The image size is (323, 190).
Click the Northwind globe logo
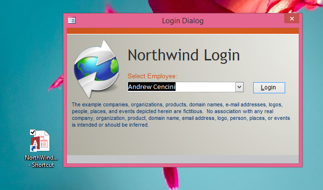pos(96,68)
